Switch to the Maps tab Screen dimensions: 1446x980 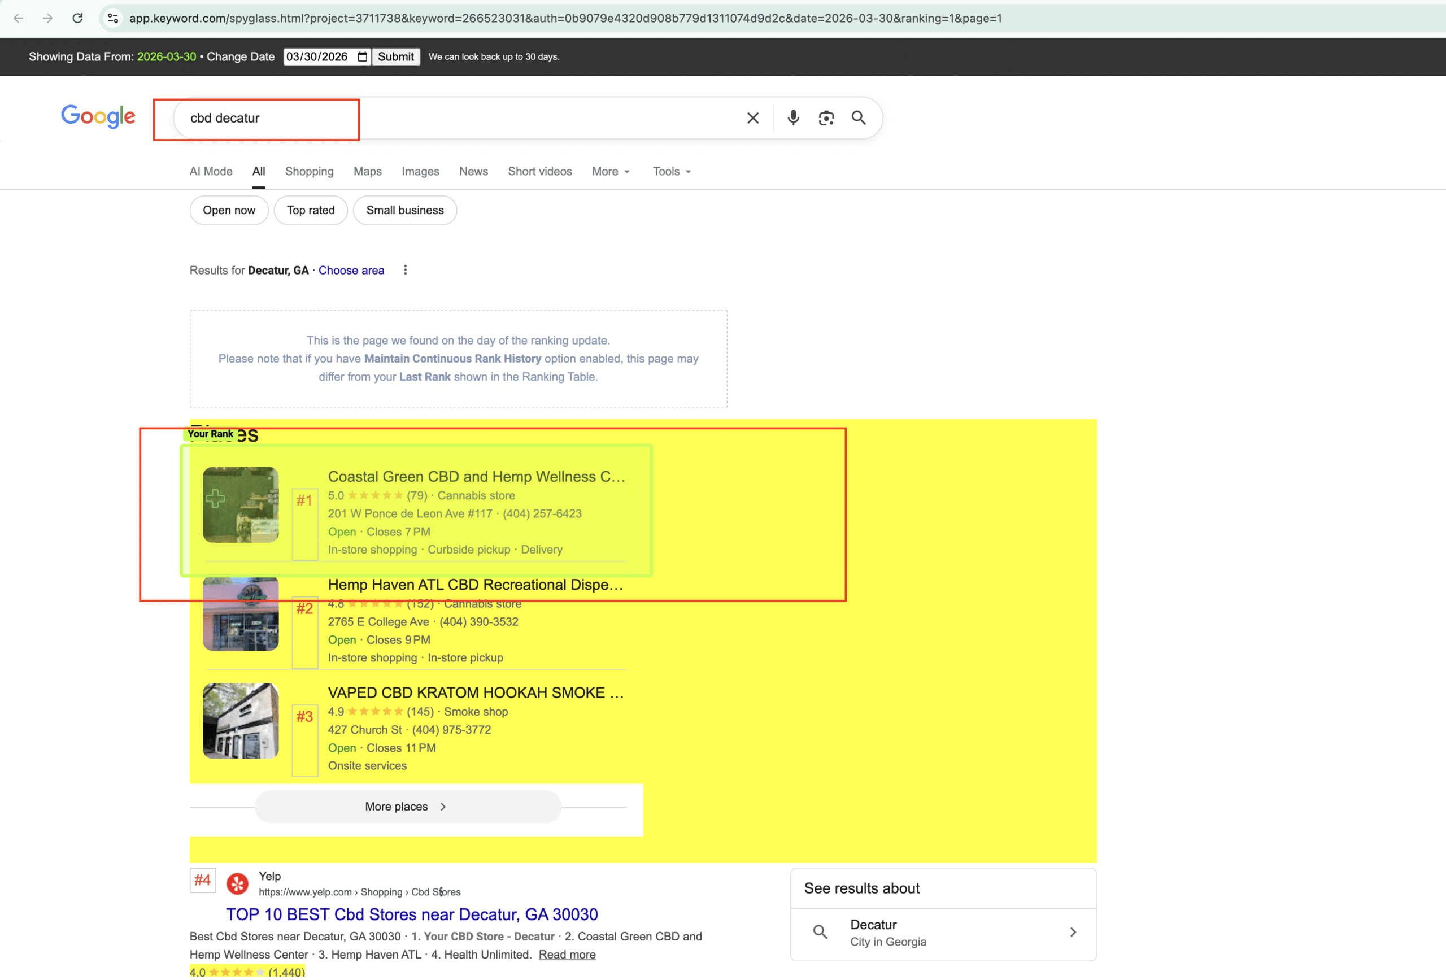[x=367, y=171]
